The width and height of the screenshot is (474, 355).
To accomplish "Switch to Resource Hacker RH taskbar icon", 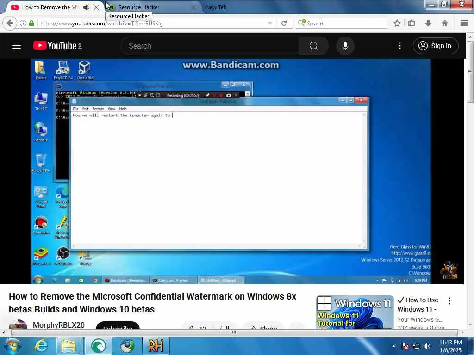I will pyautogui.click(x=156, y=346).
